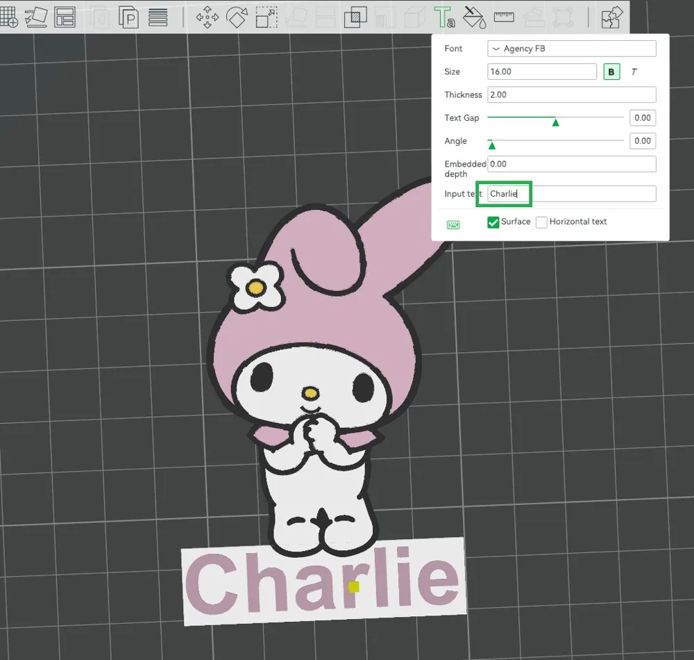Open the Font dropdown showing Agency FB

571,49
